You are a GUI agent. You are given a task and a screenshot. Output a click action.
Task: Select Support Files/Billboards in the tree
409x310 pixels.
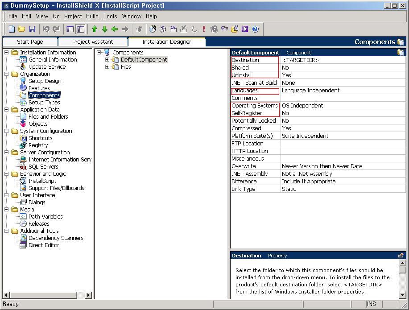[x=56, y=188]
